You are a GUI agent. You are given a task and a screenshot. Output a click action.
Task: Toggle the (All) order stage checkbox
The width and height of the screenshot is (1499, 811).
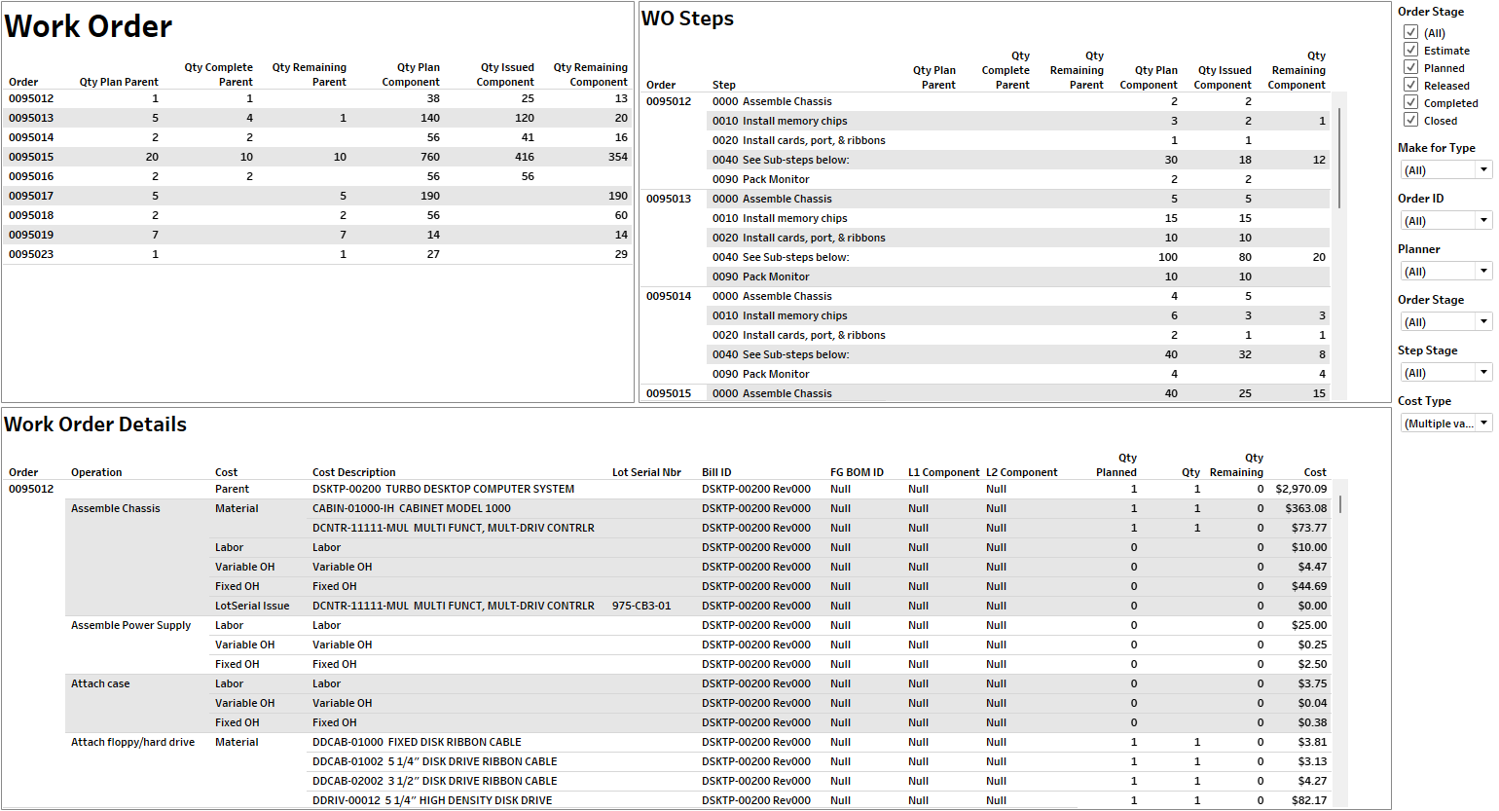[x=1410, y=32]
